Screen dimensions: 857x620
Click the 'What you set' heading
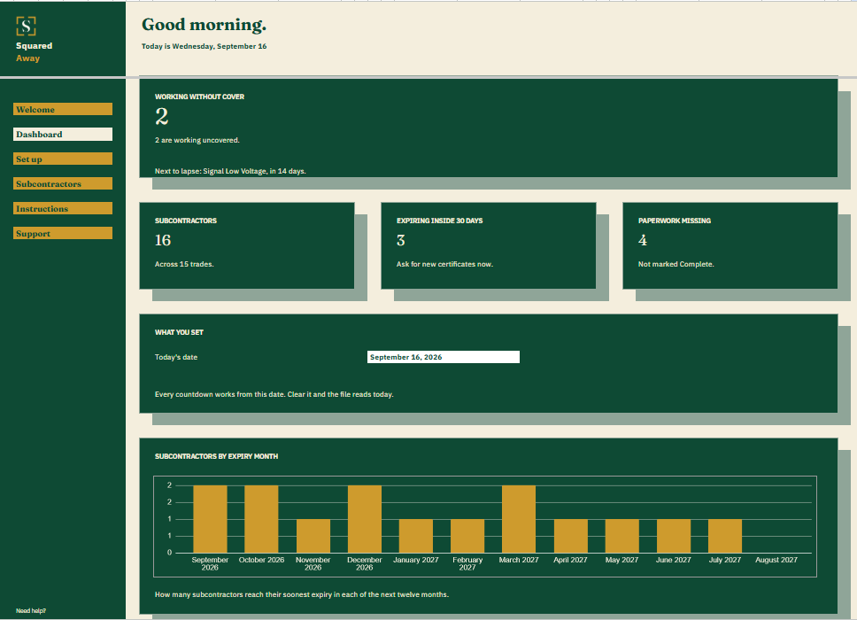179,332
